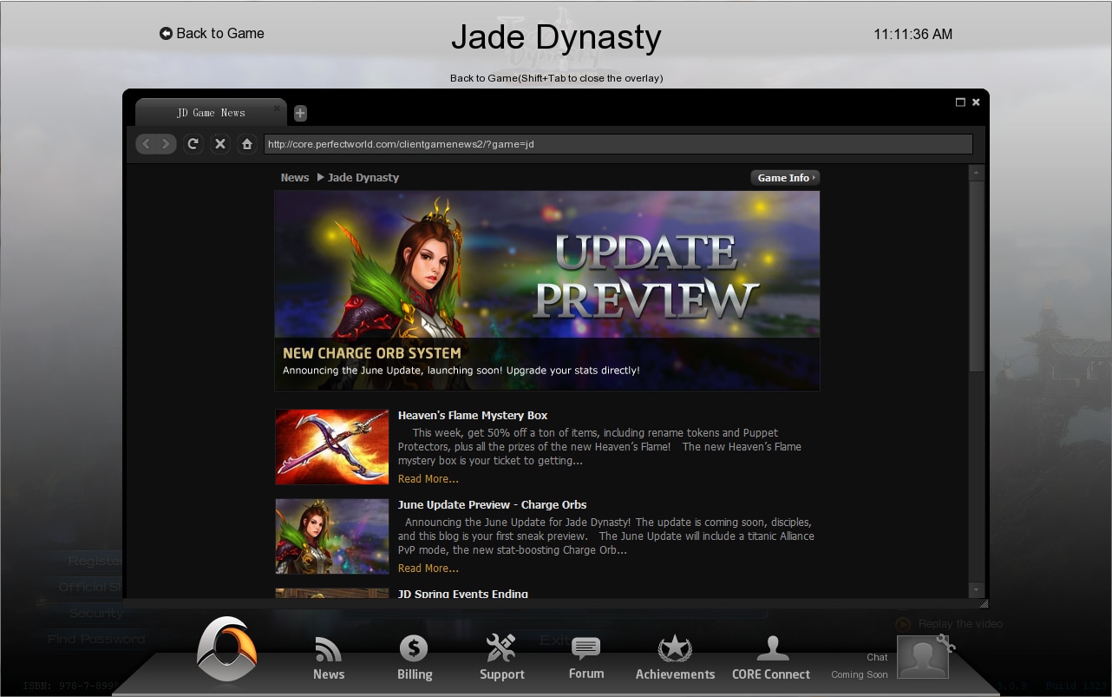The width and height of the screenshot is (1112, 697).
Task: Click the vertical scrollbar thumb
Action: click(x=977, y=277)
